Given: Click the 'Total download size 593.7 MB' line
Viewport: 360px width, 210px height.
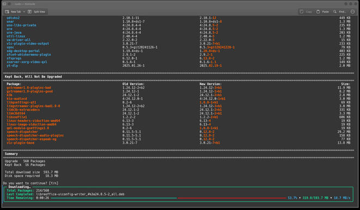Looking at the screenshot, I should pos(32,172).
